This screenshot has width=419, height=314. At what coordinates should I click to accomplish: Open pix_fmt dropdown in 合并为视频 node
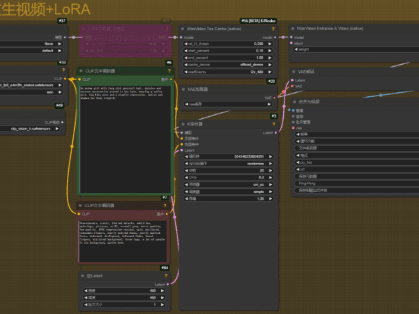click(x=357, y=162)
